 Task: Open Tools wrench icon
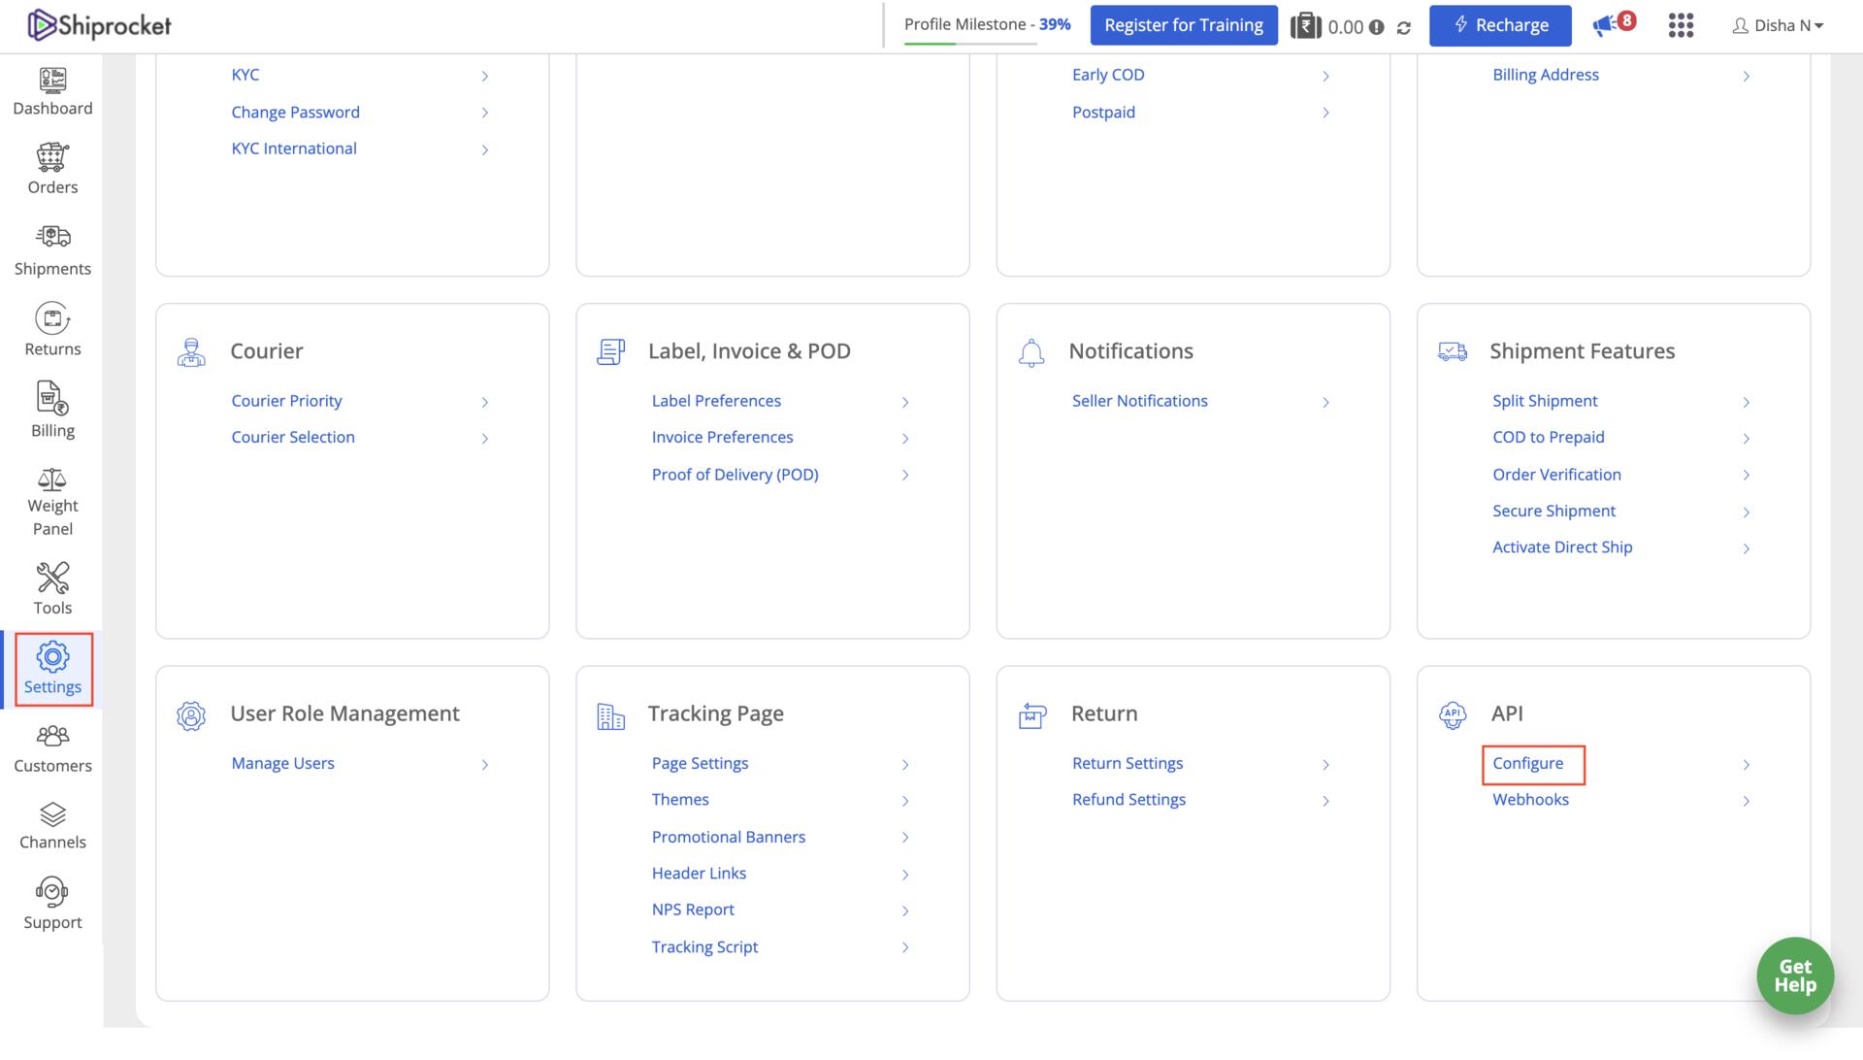[52, 578]
